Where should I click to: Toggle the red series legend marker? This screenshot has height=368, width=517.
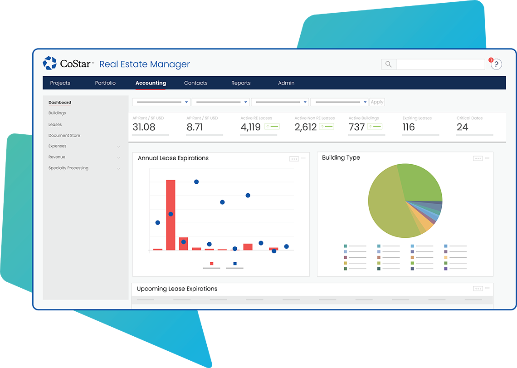point(212,264)
